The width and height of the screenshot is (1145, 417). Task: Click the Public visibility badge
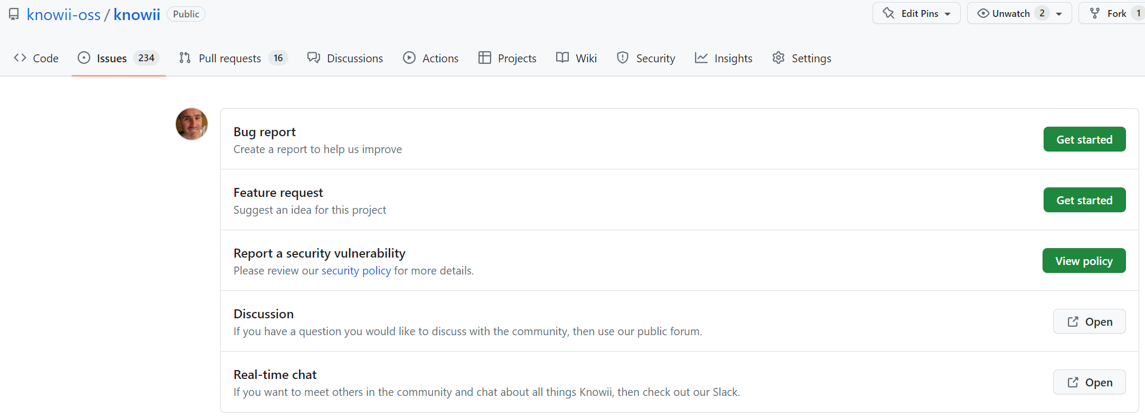click(x=186, y=14)
